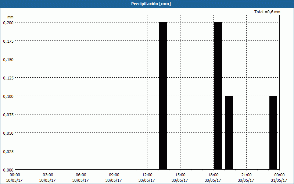Click the Total =0,6 mm label
The height and width of the screenshot is (184, 294).
point(267,12)
